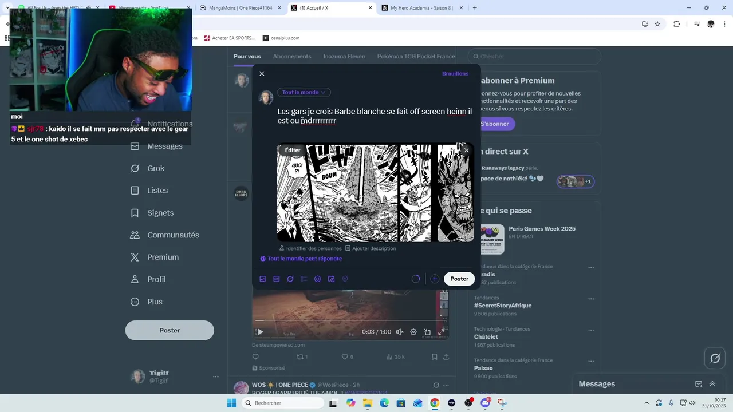Image resolution: width=733 pixels, height=412 pixels.
Task: Share the sponsored post
Action: [446, 356]
